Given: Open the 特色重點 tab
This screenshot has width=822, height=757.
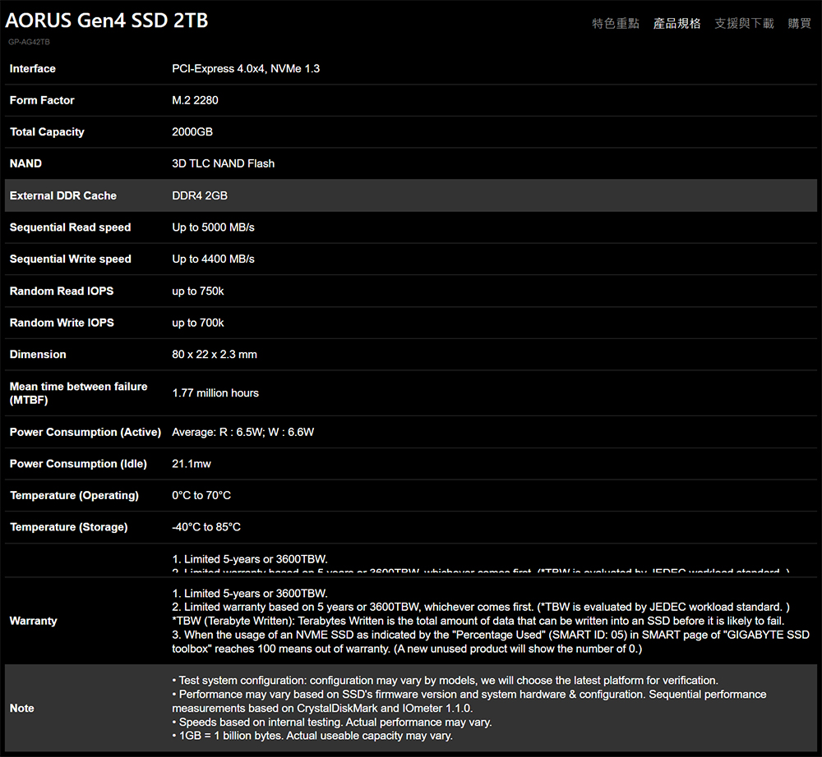Looking at the screenshot, I should coord(616,24).
